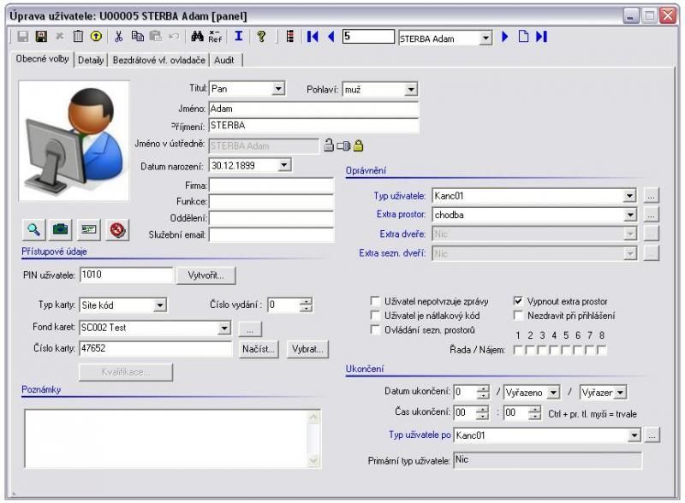This screenshot has width=685, height=503.
Task: Click the 'Načíst...' card number button
Action: tap(258, 349)
